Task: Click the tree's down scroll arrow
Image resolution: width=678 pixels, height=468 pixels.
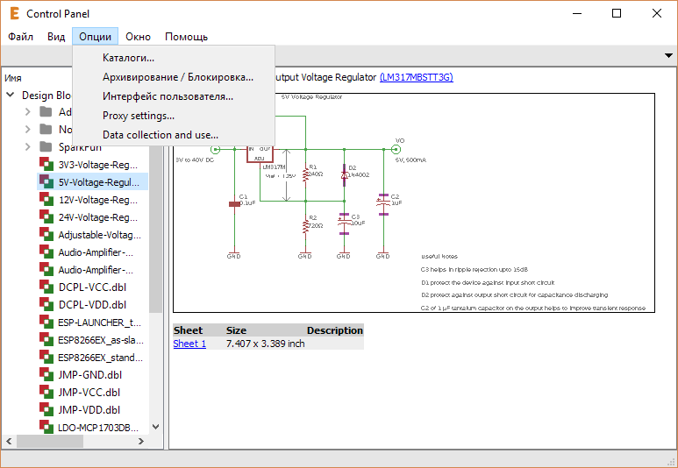Action: point(156,427)
